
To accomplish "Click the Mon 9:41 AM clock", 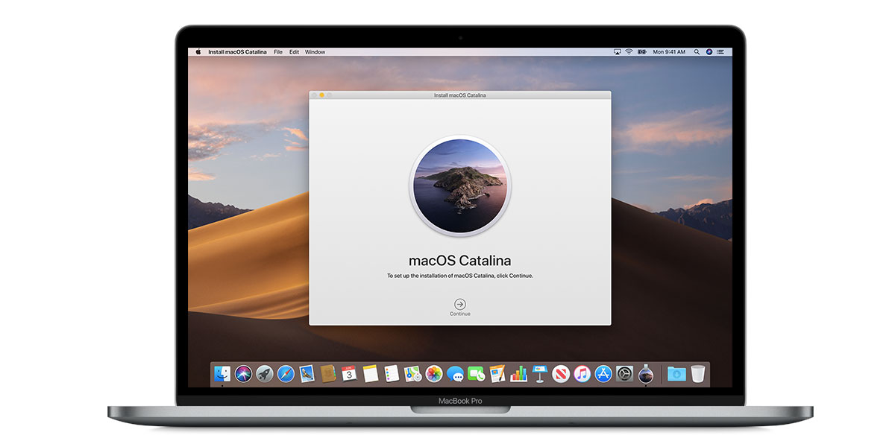I will coord(669,52).
